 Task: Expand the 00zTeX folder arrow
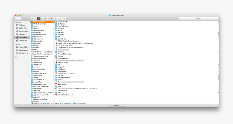click(x=54, y=50)
